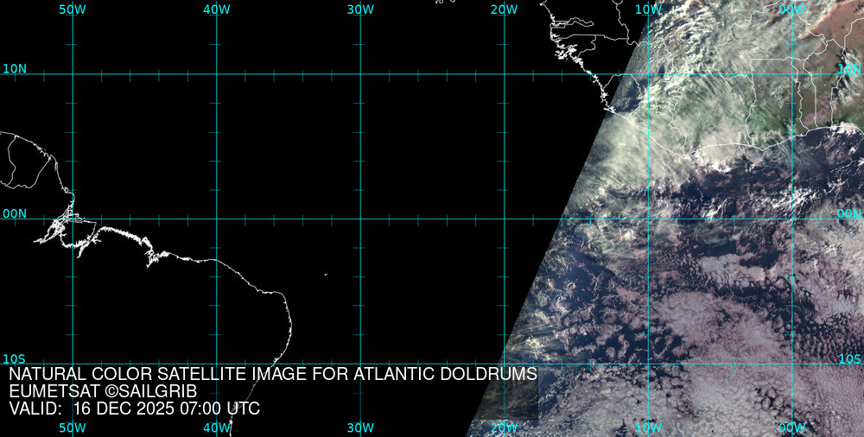Image resolution: width=864 pixels, height=437 pixels.
Task: Click the 50W longitude label along the top edge
Action: 73,9
